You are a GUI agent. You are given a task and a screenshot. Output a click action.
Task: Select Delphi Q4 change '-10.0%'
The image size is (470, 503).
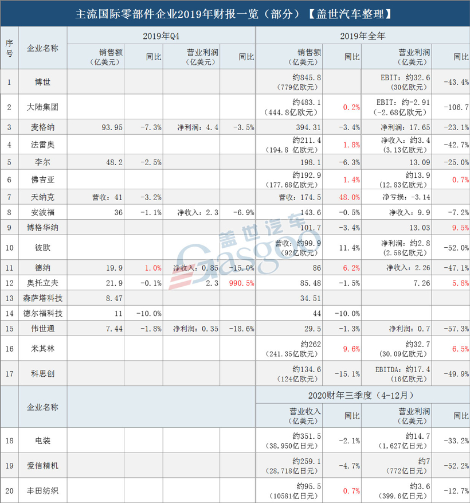point(149,314)
